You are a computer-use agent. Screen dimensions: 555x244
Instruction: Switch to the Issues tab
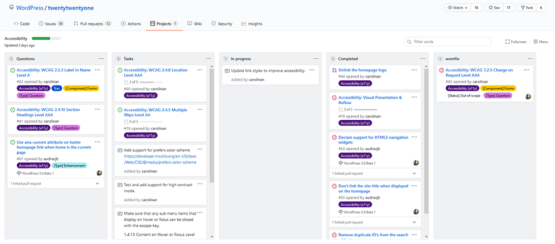click(x=51, y=24)
